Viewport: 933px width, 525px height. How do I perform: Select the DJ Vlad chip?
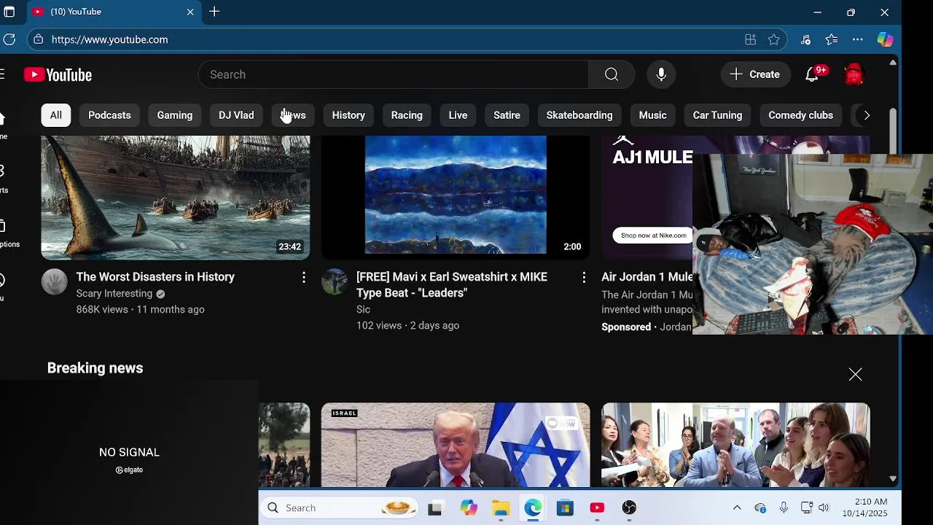point(236,115)
